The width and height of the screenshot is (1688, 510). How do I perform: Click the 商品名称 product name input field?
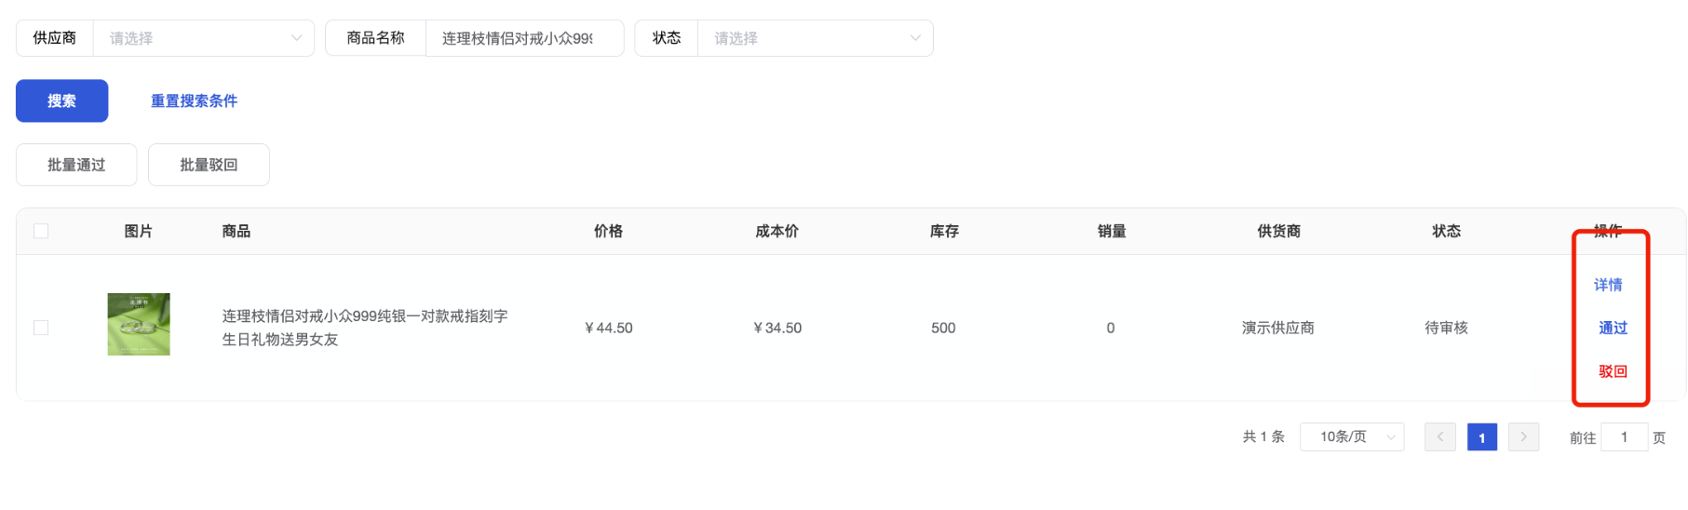coord(523,38)
